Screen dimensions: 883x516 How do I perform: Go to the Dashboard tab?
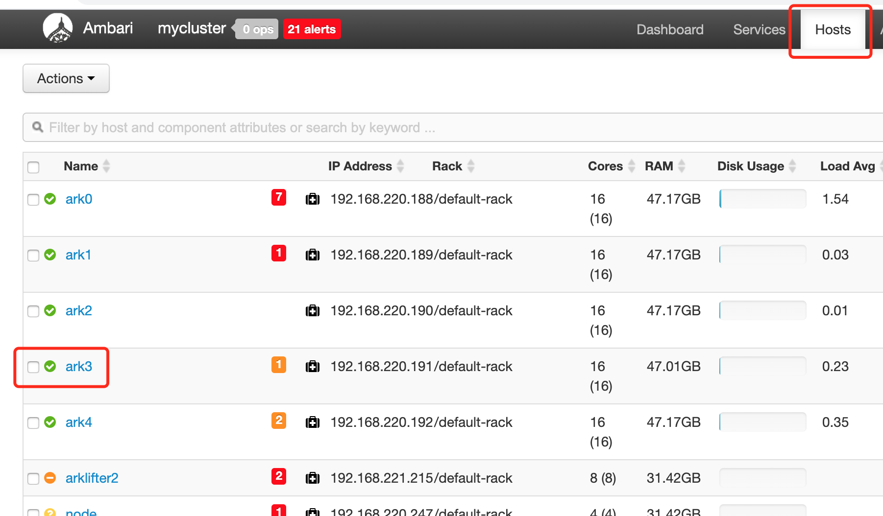(670, 29)
